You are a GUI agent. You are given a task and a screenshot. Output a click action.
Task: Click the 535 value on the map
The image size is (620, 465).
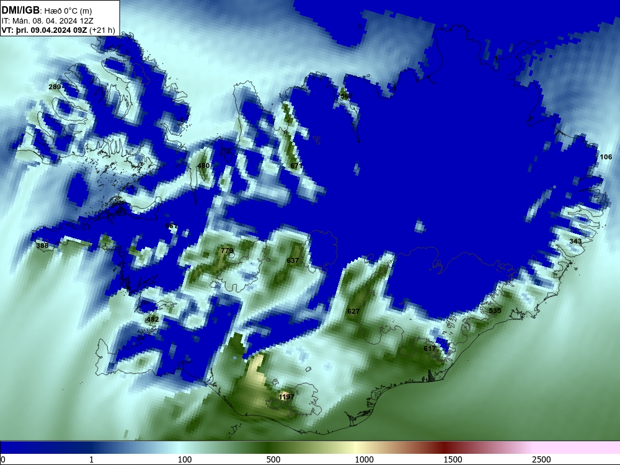click(495, 311)
